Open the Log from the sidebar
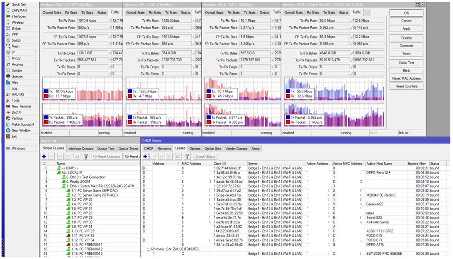Viewport: 453px width, 259px height. point(15,88)
